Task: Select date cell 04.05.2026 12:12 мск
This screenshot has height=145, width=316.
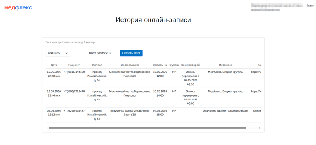Action: 54,113
